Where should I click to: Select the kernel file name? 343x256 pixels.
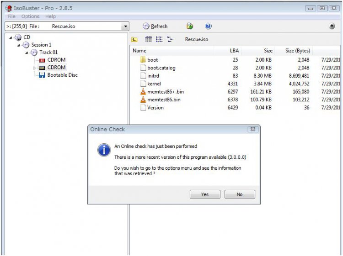[x=154, y=84]
